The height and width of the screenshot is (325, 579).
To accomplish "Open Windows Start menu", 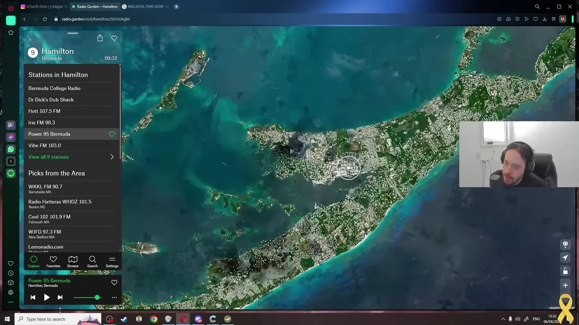I will pos(7,319).
